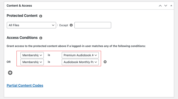Open Premium Audiobook membership dropdown

click(80, 55)
